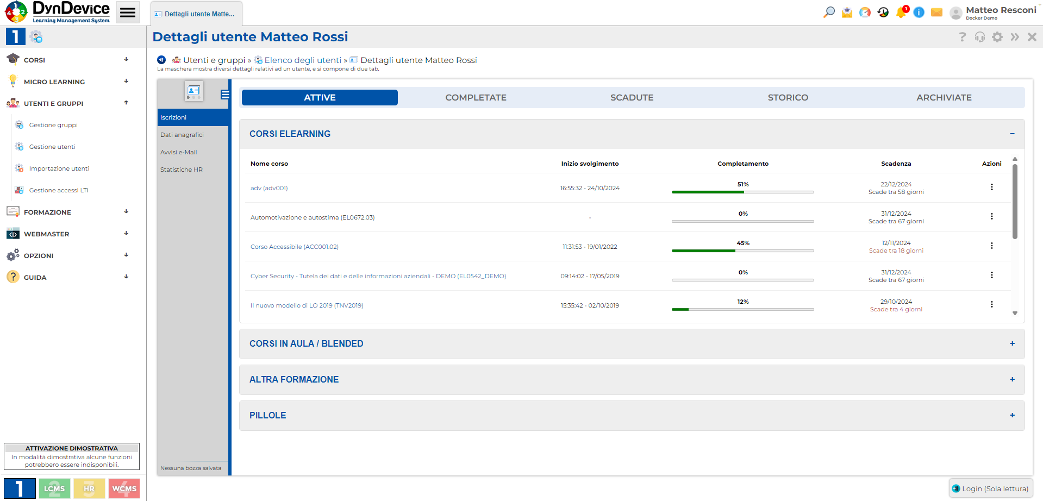Click the notifications bell icon

[x=901, y=11]
